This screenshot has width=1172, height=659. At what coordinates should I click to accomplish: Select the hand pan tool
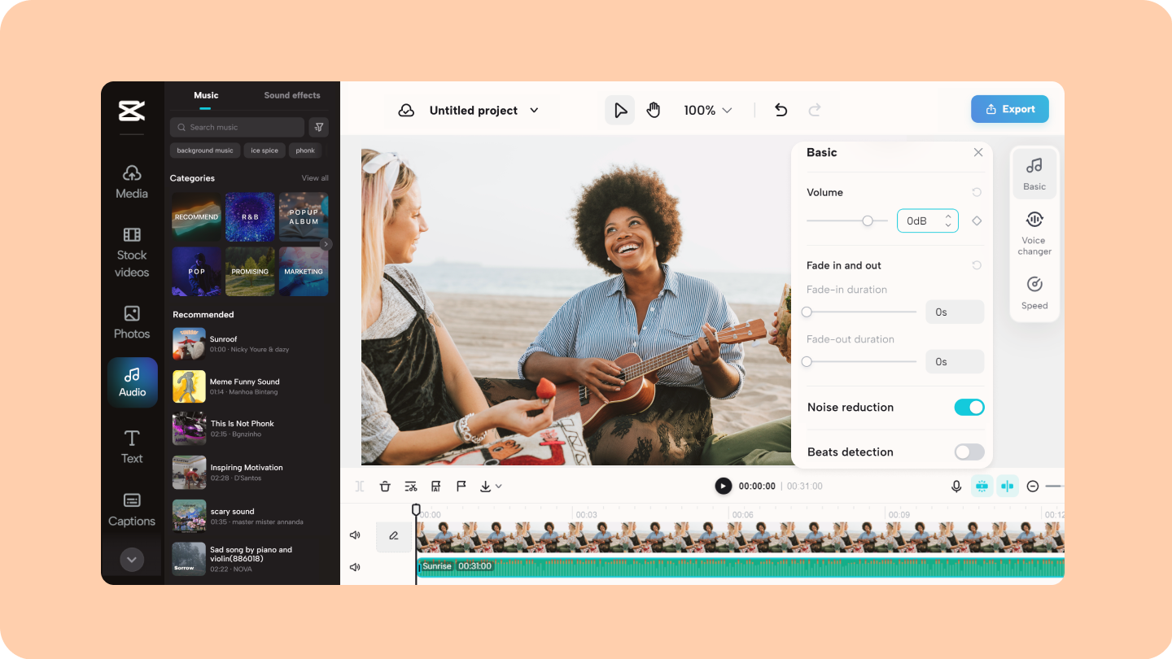click(654, 110)
